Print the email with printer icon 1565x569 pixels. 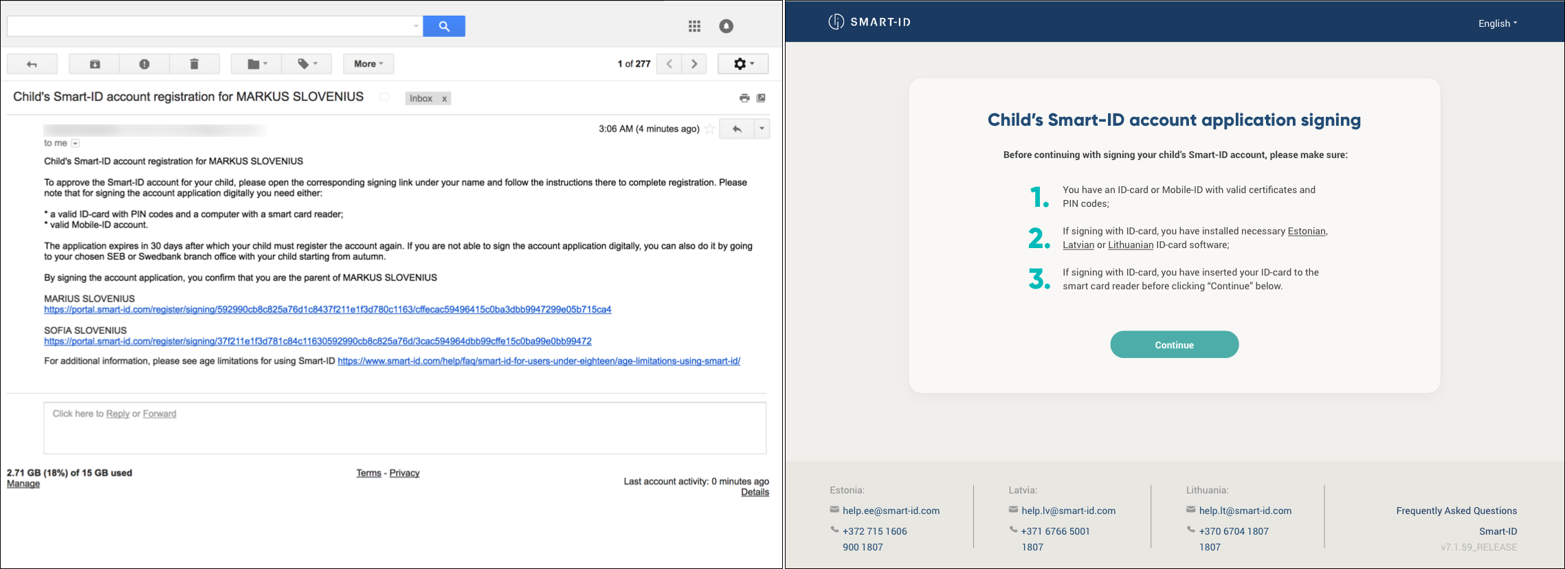point(744,98)
